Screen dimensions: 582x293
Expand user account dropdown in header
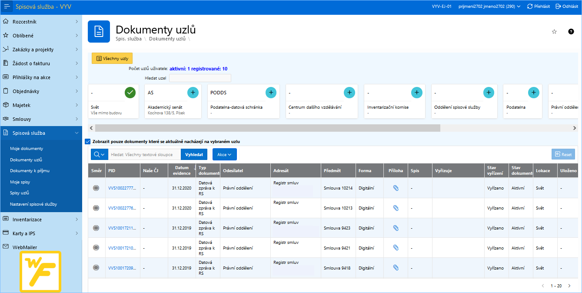point(489,7)
